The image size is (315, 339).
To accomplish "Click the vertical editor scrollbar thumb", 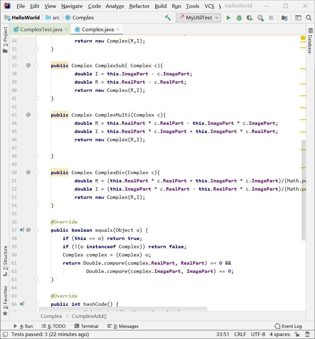I will point(304,190).
